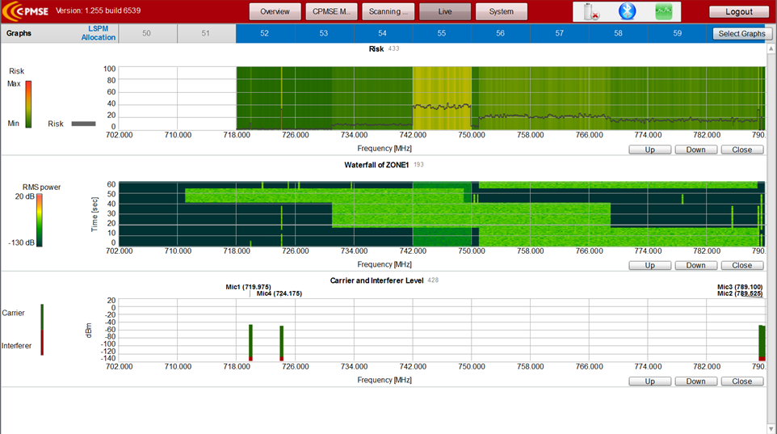Click the Mic1 carrier bar
The image size is (777, 434).
tap(250, 341)
